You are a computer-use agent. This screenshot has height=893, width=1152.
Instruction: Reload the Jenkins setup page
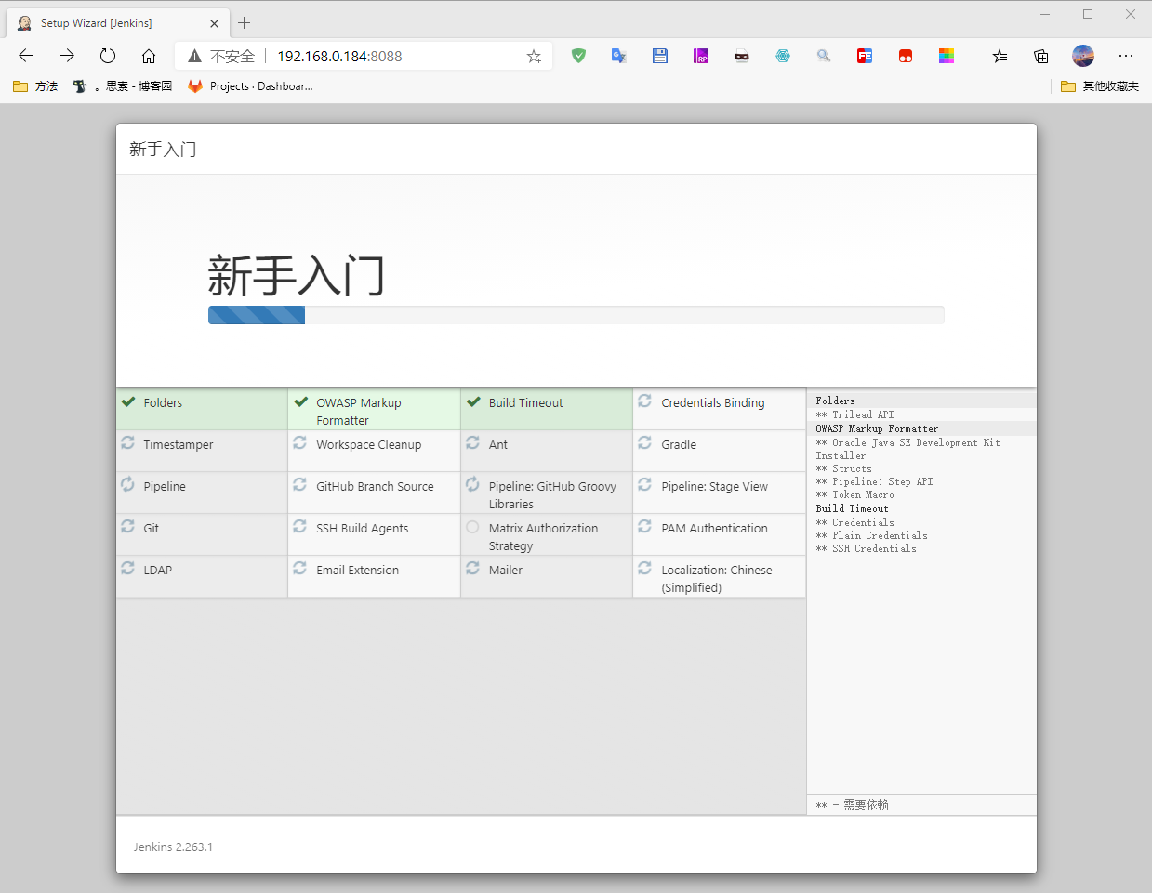pyautogui.click(x=108, y=56)
